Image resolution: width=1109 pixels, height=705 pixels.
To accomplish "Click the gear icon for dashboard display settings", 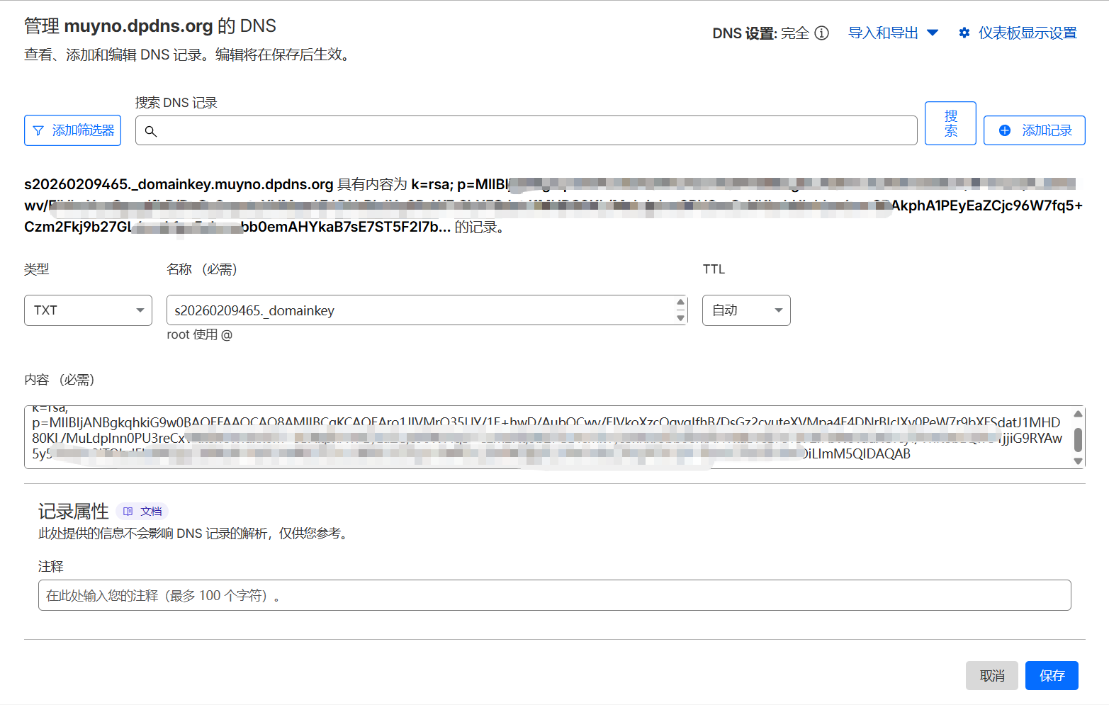I will click(x=964, y=33).
